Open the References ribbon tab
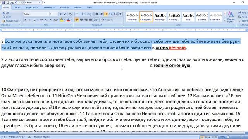 tap(49, 8)
